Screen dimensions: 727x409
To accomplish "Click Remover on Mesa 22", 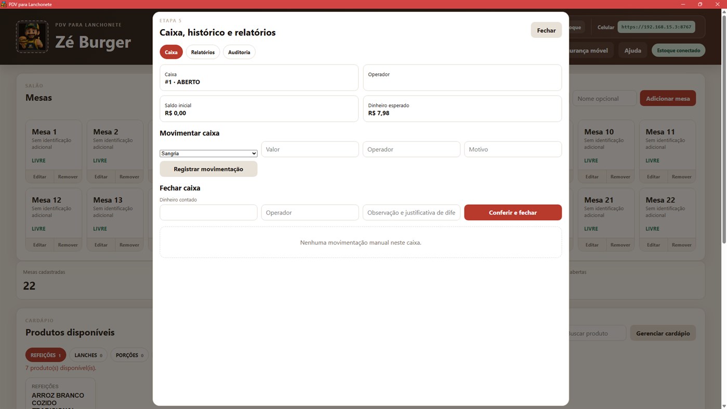I will 681,245.
